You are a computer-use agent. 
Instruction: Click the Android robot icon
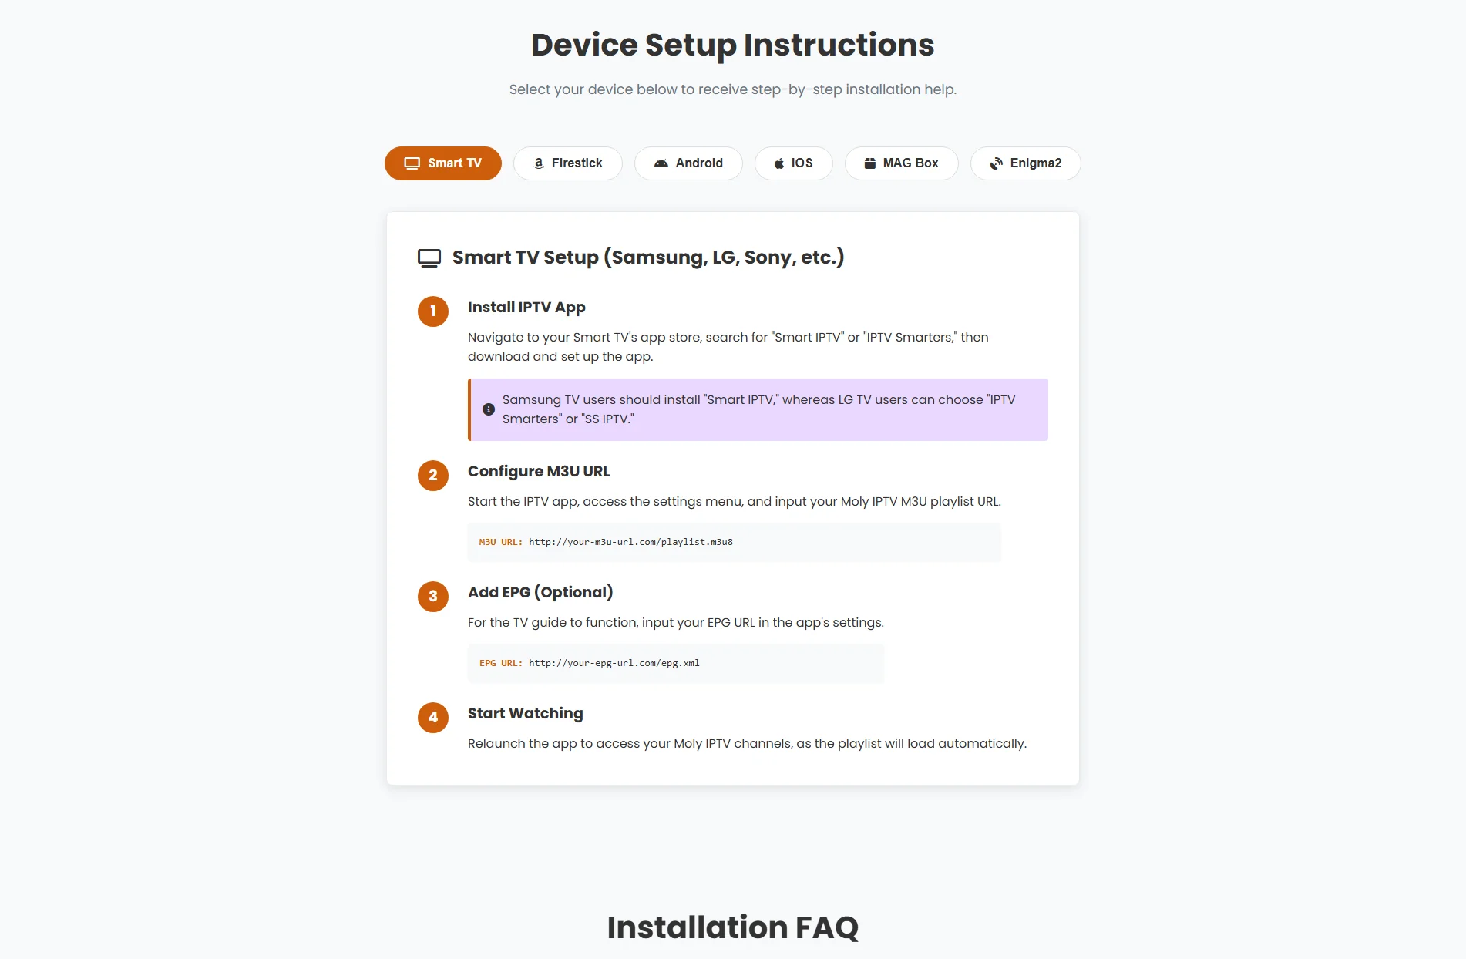(662, 163)
